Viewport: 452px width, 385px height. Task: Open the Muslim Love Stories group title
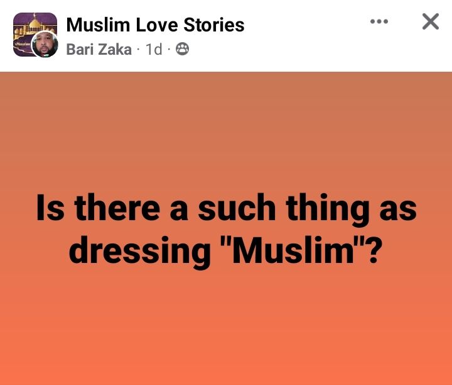pos(155,25)
